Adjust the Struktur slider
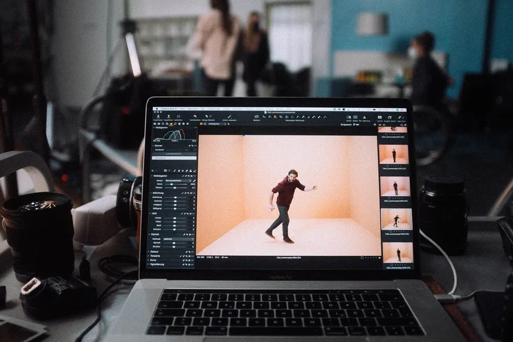513x342 pixels. [x=174, y=247]
